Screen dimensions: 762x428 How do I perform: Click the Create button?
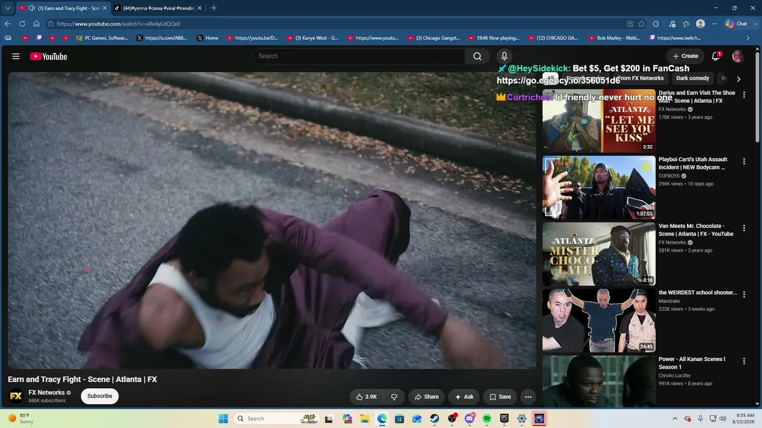click(685, 56)
